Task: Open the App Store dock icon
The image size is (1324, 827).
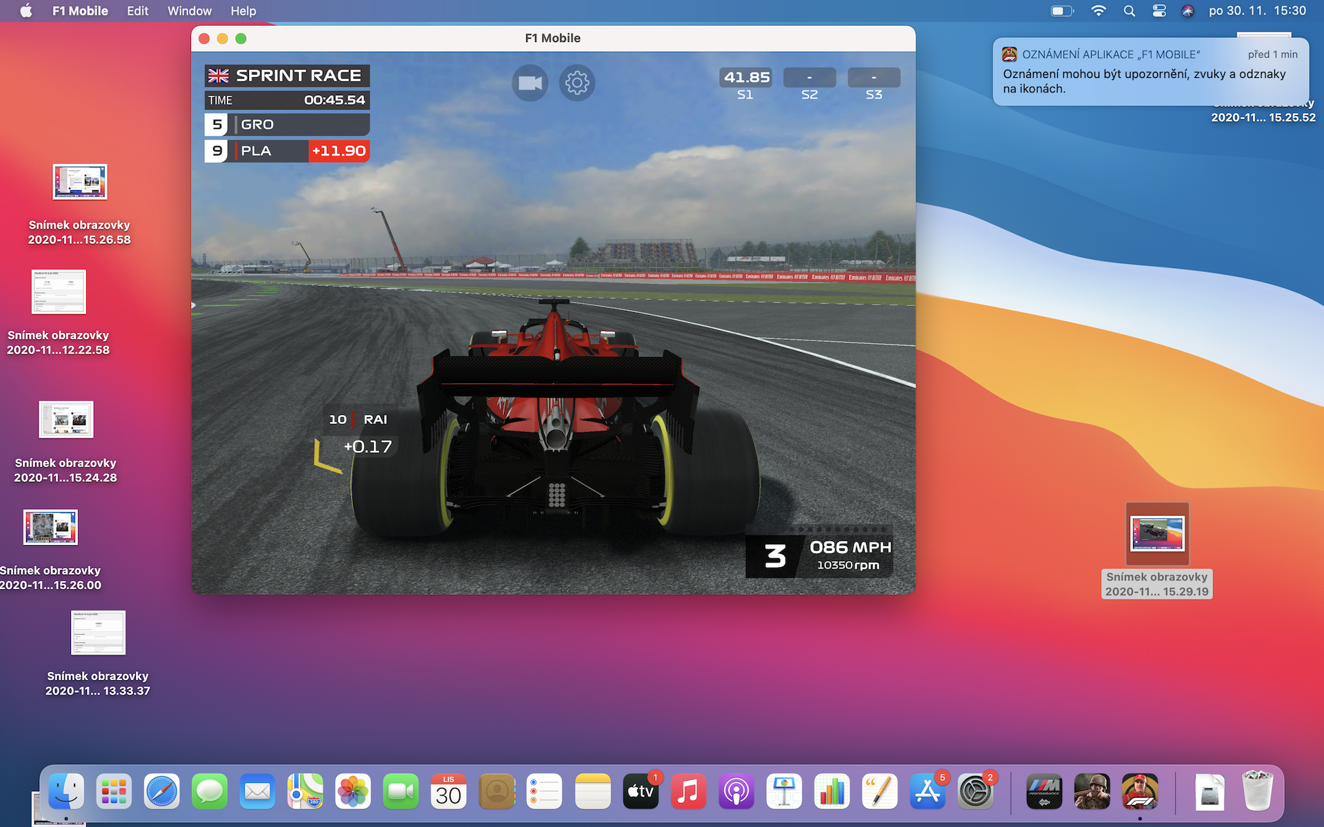Action: pos(927,791)
